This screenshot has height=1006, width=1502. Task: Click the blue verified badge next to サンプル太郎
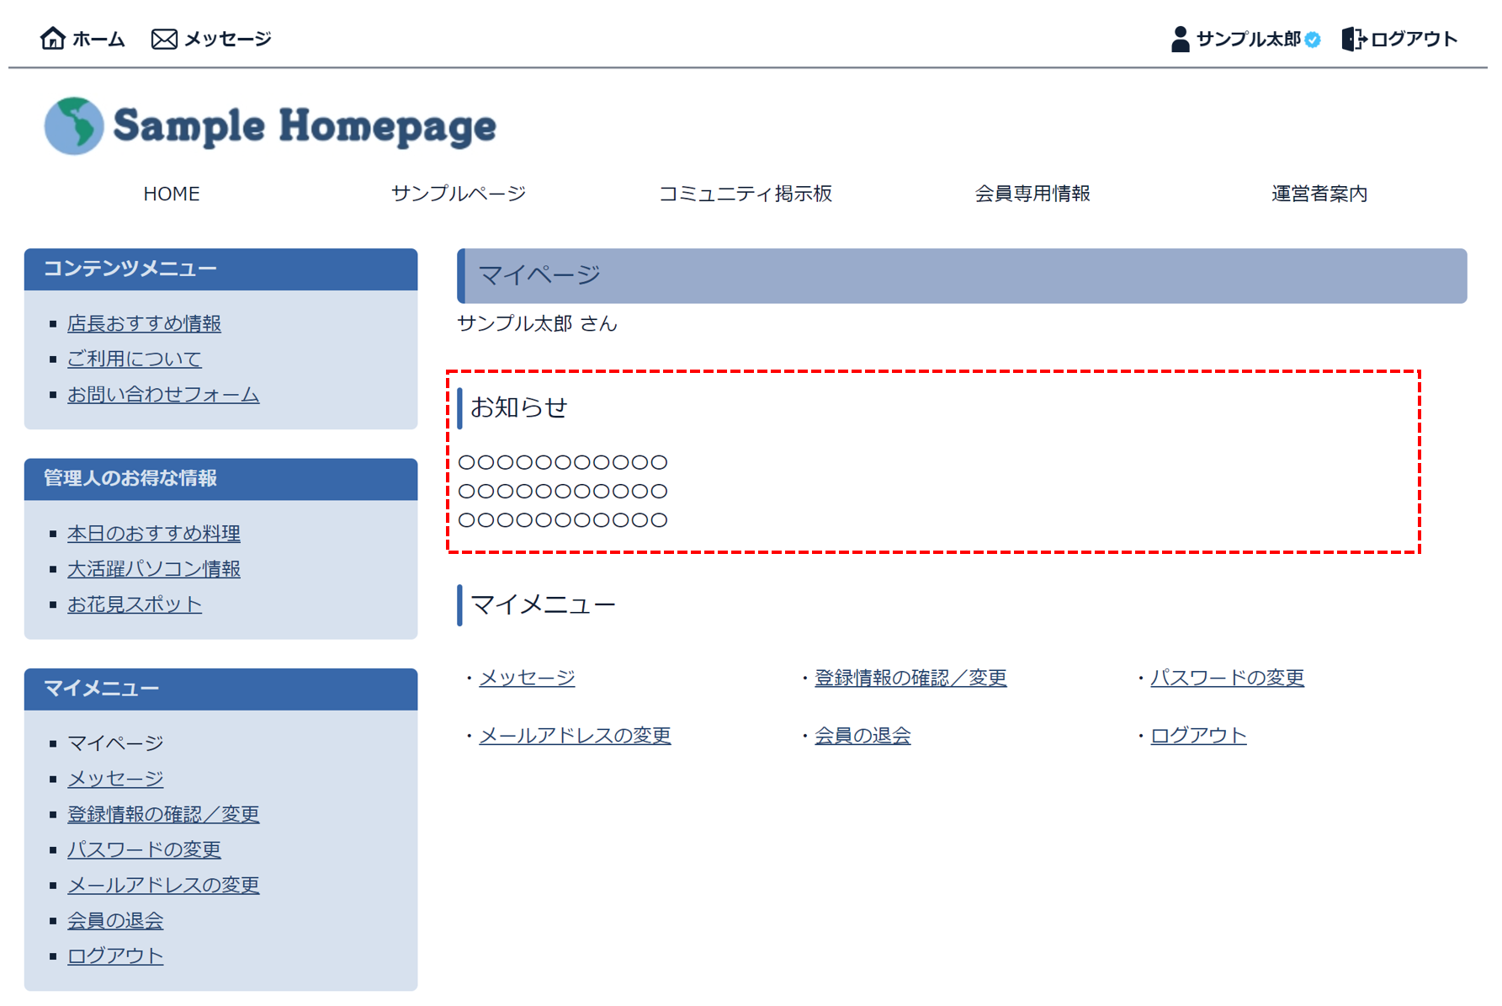(1312, 39)
